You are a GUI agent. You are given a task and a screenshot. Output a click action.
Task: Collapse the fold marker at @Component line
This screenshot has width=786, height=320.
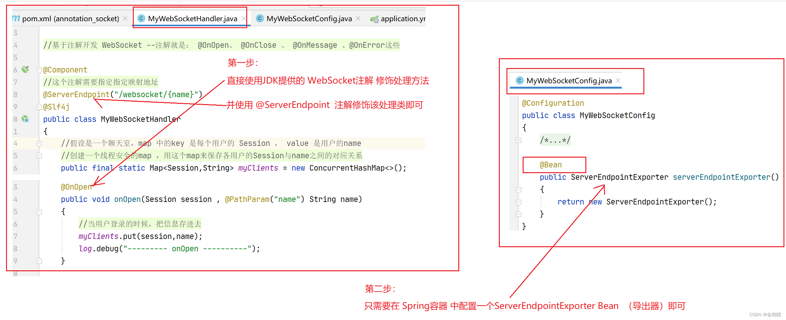point(39,70)
